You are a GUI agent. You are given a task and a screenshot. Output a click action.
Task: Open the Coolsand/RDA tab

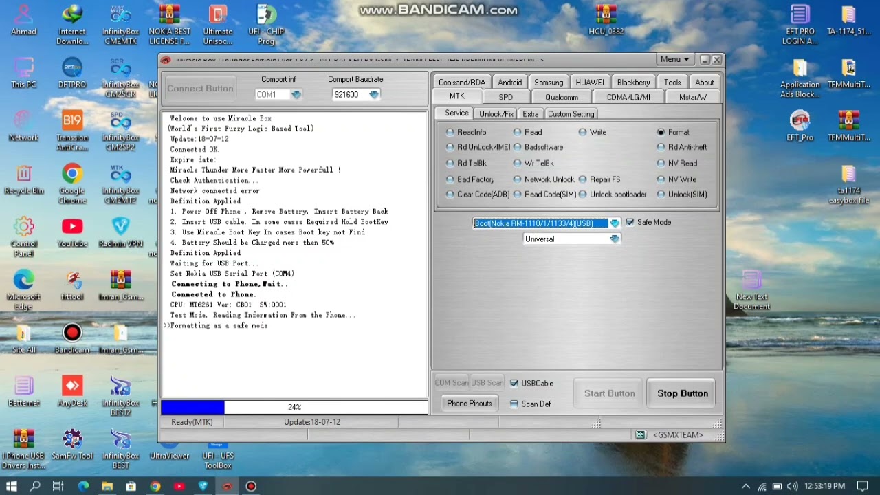pyautogui.click(x=462, y=82)
